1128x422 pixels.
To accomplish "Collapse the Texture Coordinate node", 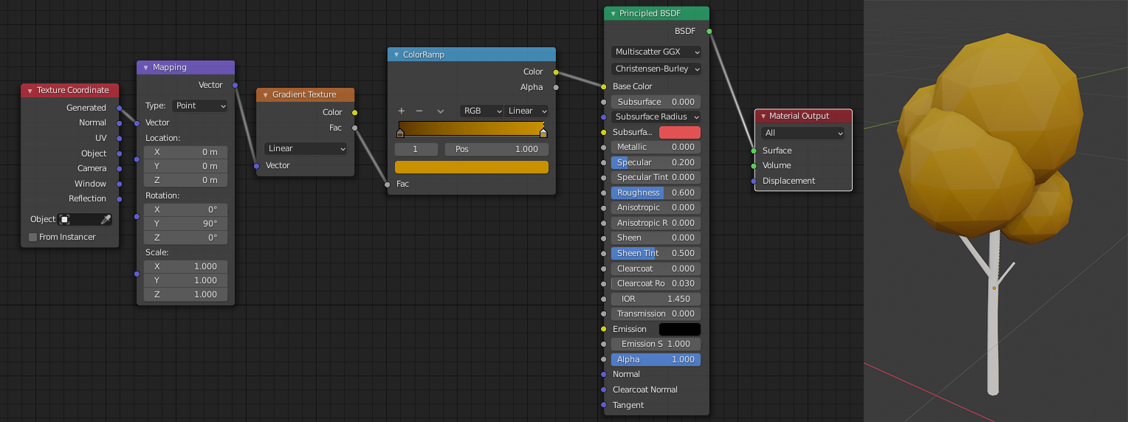I will click(30, 90).
